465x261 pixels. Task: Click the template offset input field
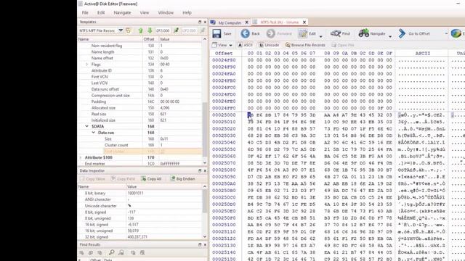163,30
